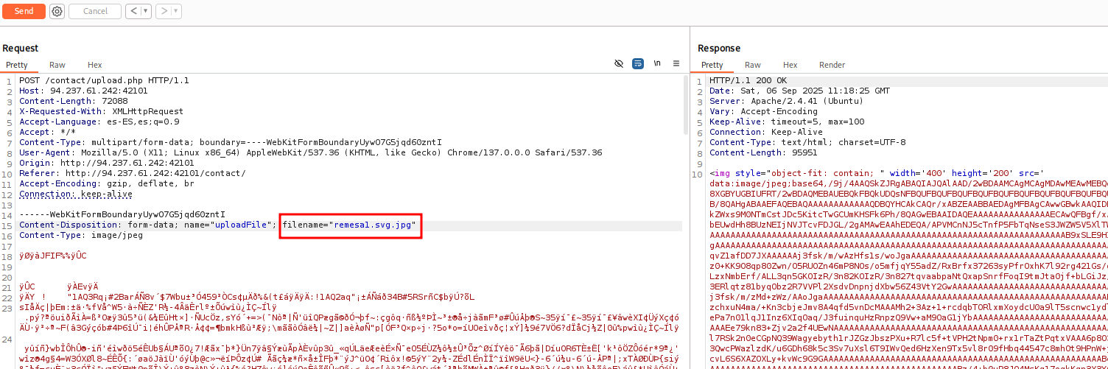Switch request view to Raw tab
The width and height of the screenshot is (1108, 369).
[57, 65]
